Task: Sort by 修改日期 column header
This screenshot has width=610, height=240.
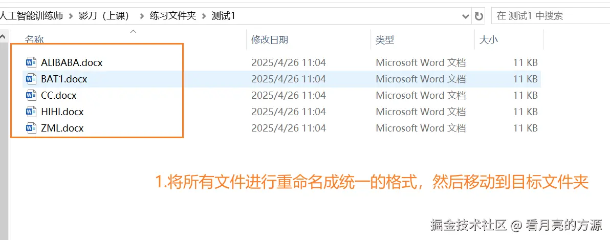Action: (x=270, y=40)
